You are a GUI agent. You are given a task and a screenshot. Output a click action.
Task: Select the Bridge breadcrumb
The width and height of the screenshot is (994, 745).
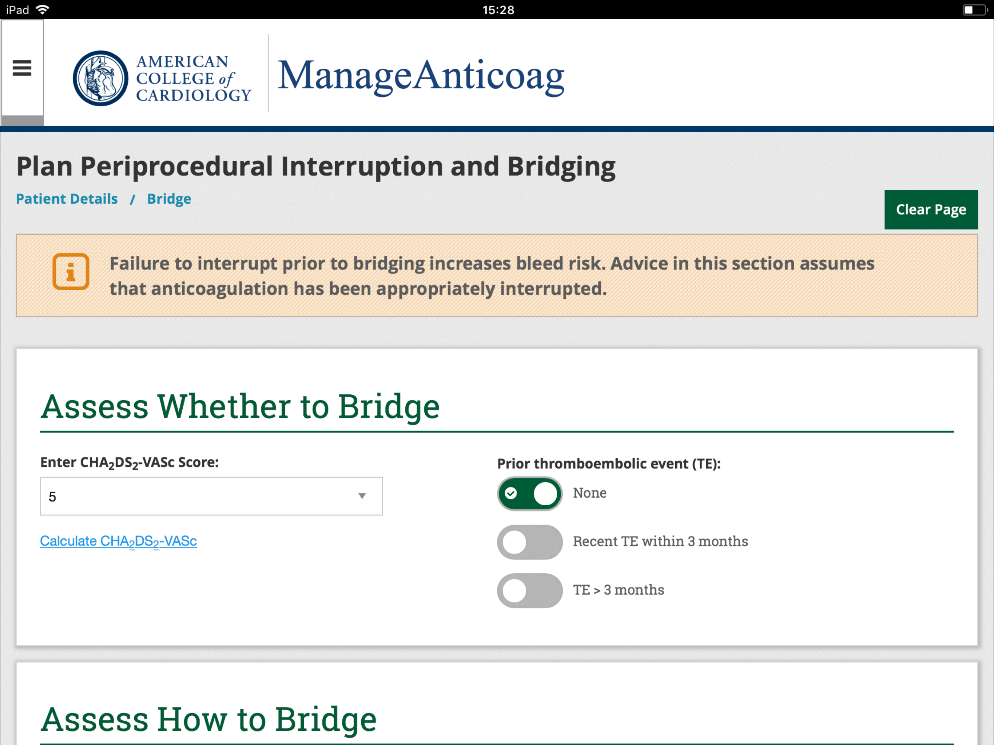(169, 199)
